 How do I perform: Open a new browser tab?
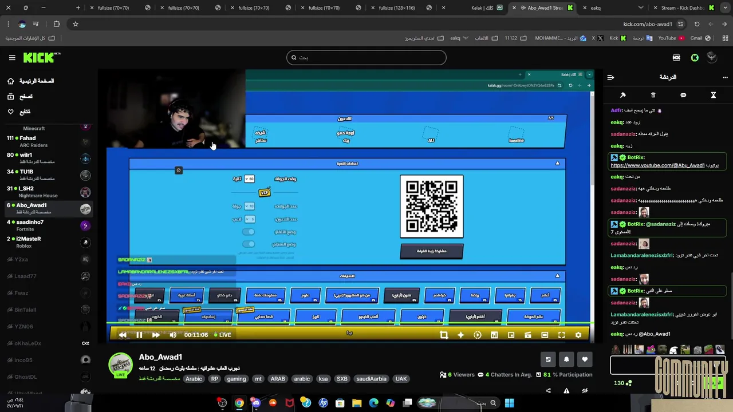(x=78, y=8)
